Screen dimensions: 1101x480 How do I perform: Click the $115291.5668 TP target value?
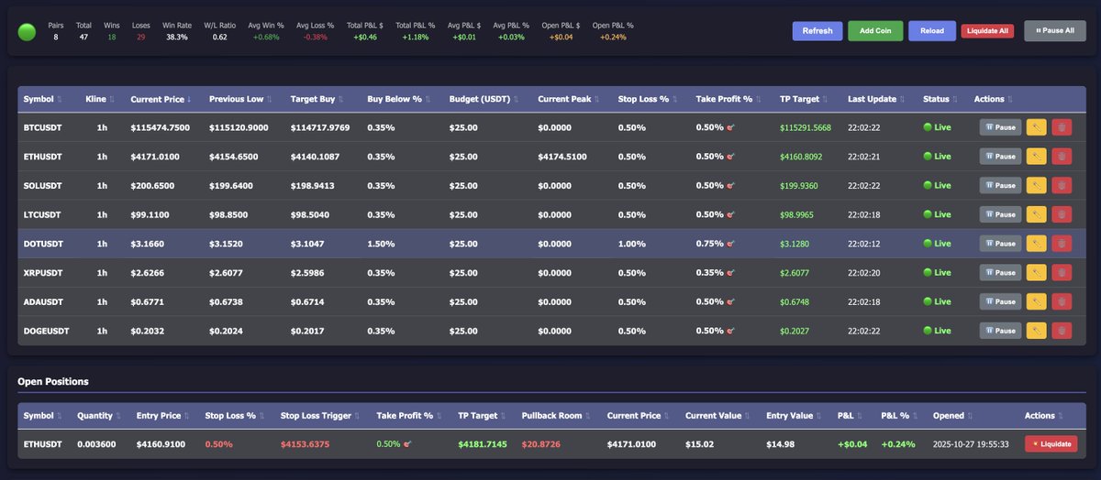click(x=806, y=127)
